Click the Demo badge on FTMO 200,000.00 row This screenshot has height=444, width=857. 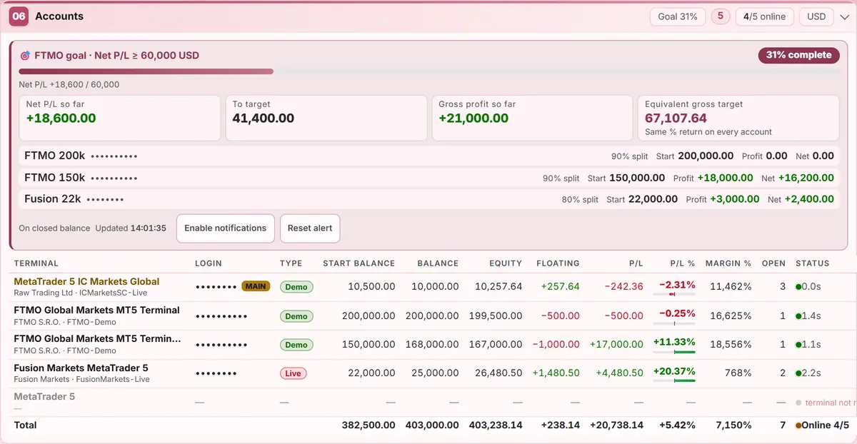pos(296,316)
